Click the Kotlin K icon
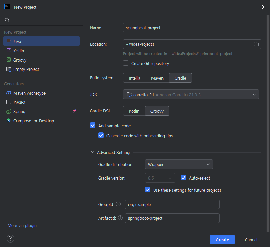This screenshot has height=247, width=270. [9, 50]
